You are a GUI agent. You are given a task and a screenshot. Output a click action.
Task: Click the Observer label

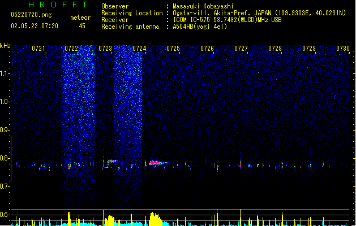tap(115, 6)
